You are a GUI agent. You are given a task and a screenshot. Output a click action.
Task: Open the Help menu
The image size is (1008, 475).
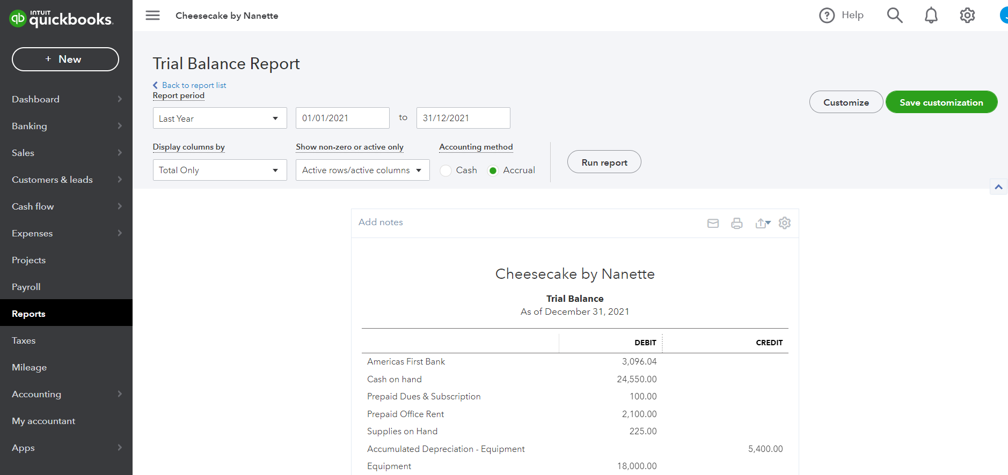click(x=841, y=15)
